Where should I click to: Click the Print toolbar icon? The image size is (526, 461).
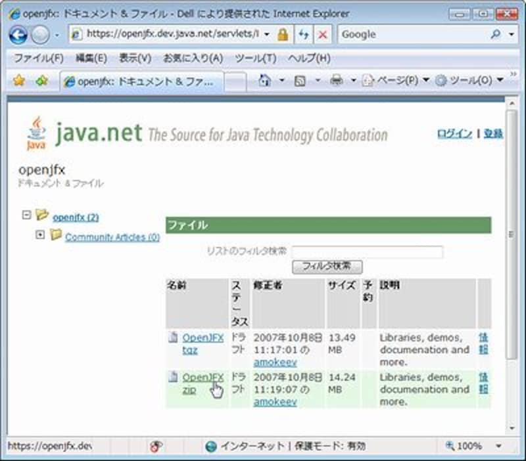pyautogui.click(x=337, y=80)
